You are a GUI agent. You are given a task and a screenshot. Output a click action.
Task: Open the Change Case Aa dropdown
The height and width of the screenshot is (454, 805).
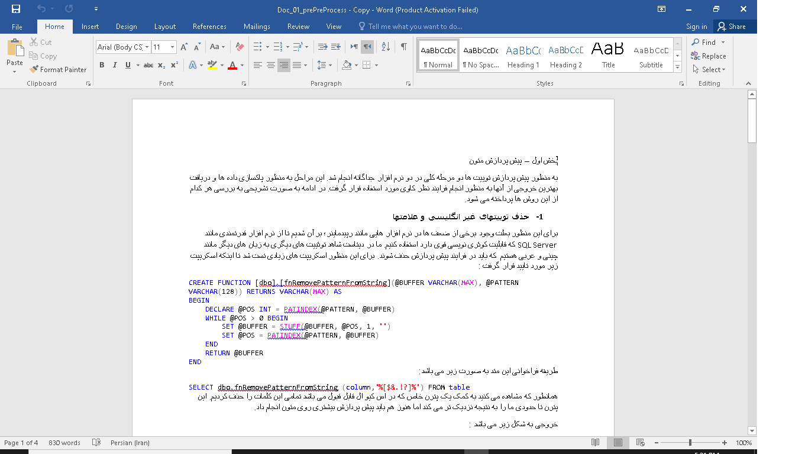[216, 47]
